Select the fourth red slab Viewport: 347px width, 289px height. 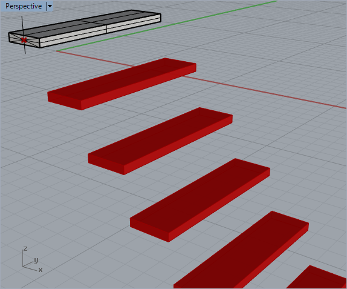[x=241, y=250]
